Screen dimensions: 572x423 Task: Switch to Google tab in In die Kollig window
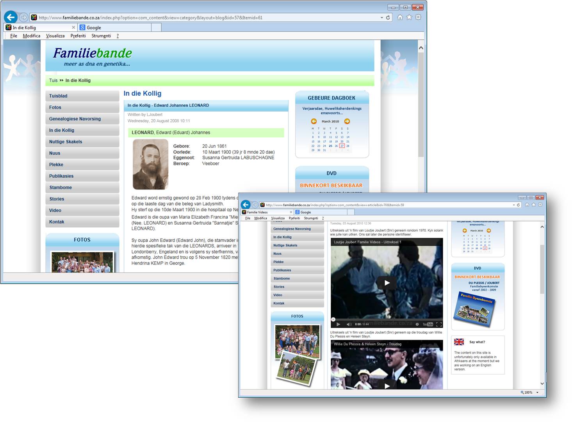[114, 27]
